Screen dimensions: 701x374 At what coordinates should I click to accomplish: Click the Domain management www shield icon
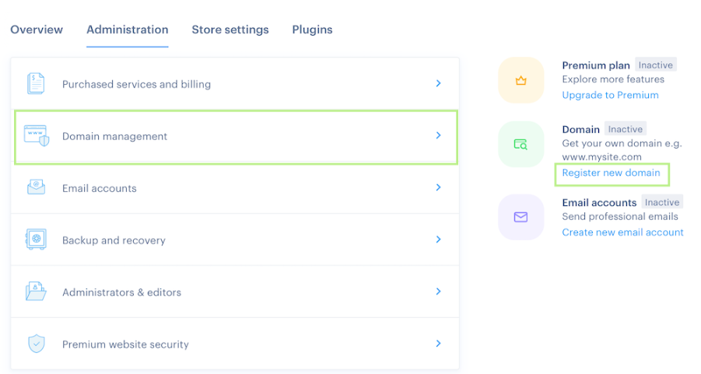click(x=37, y=136)
